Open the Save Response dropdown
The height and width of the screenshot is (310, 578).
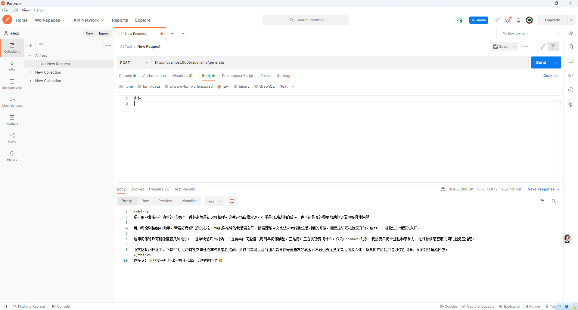tap(544, 189)
